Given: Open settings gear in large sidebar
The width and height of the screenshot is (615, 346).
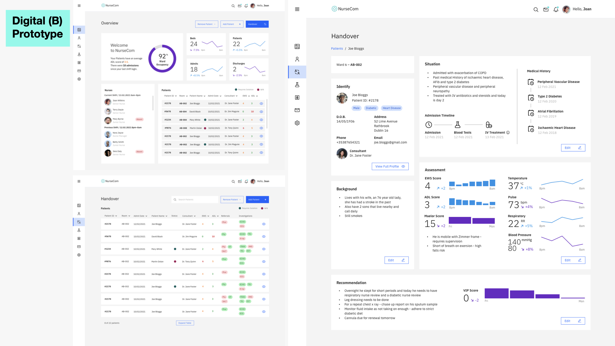Looking at the screenshot, I should pyautogui.click(x=297, y=123).
